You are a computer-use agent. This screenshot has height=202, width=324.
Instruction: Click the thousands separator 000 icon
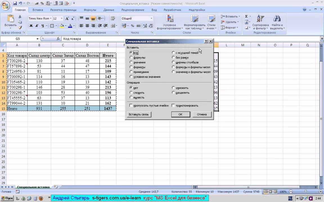point(138,26)
